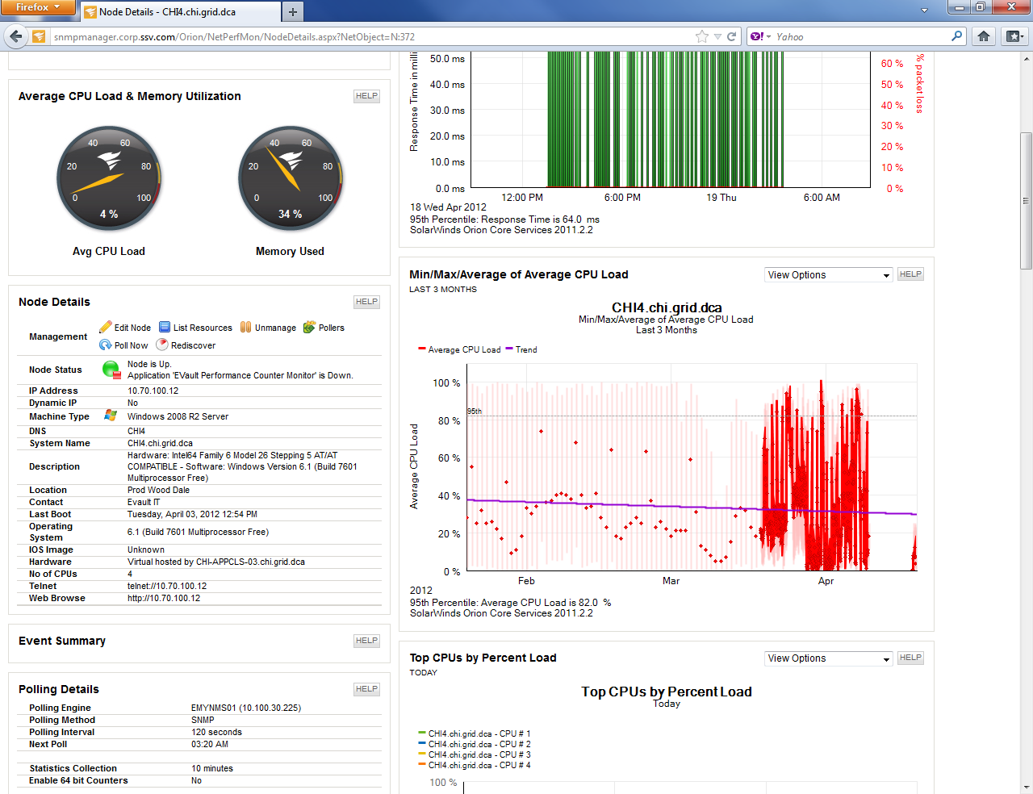Image resolution: width=1033 pixels, height=794 pixels.
Task: Expand View Options for CPU Load chart
Action: pos(828,275)
